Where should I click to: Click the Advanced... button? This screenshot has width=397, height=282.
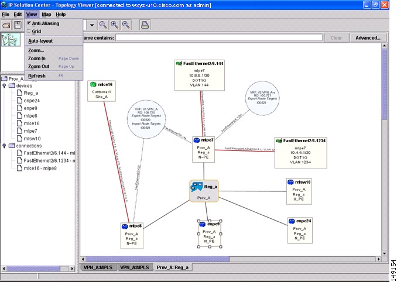[x=368, y=38]
